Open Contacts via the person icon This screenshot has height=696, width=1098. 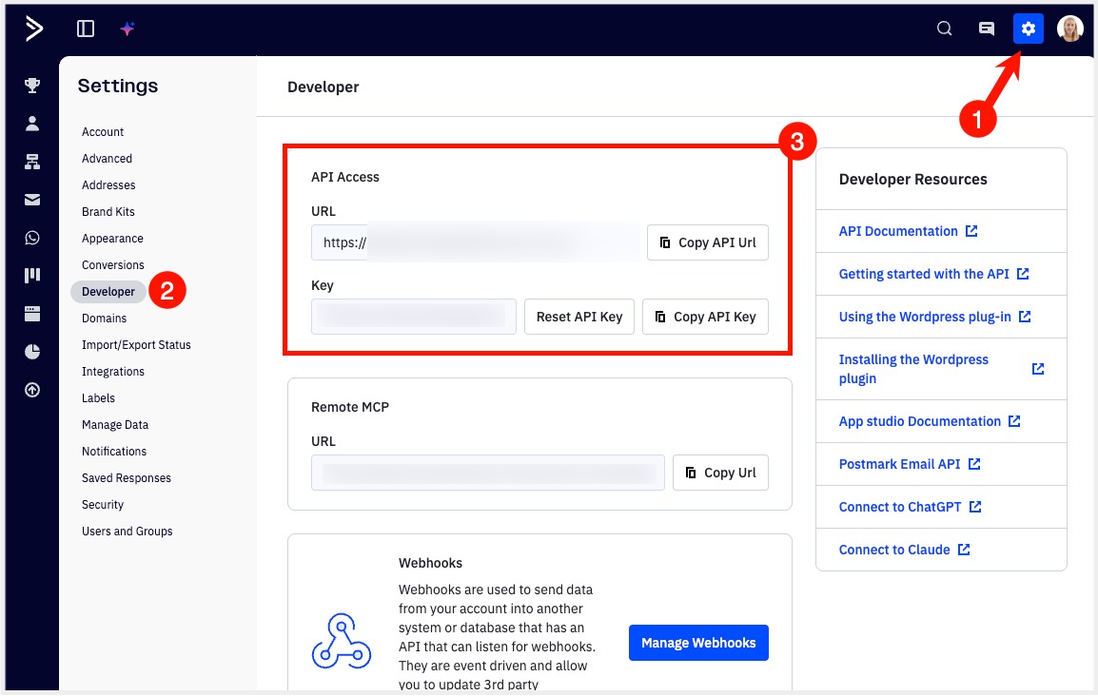tap(32, 124)
